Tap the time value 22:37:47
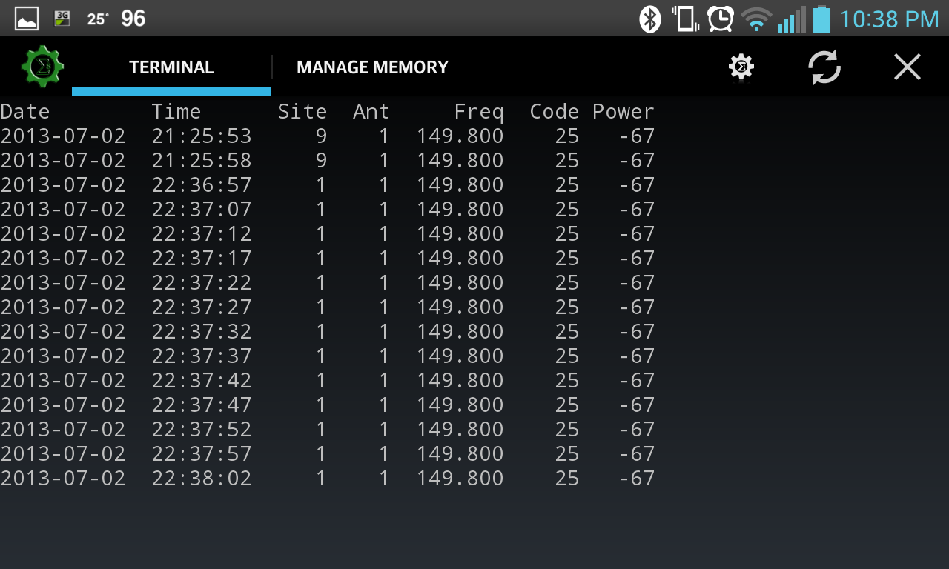Viewport: 949px width, 569px height. click(202, 405)
